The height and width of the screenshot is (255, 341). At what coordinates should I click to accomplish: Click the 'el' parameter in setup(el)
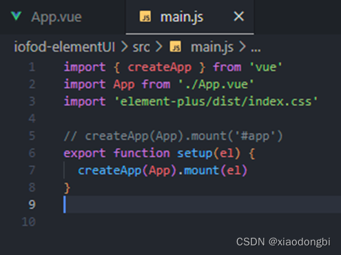[x=227, y=153]
